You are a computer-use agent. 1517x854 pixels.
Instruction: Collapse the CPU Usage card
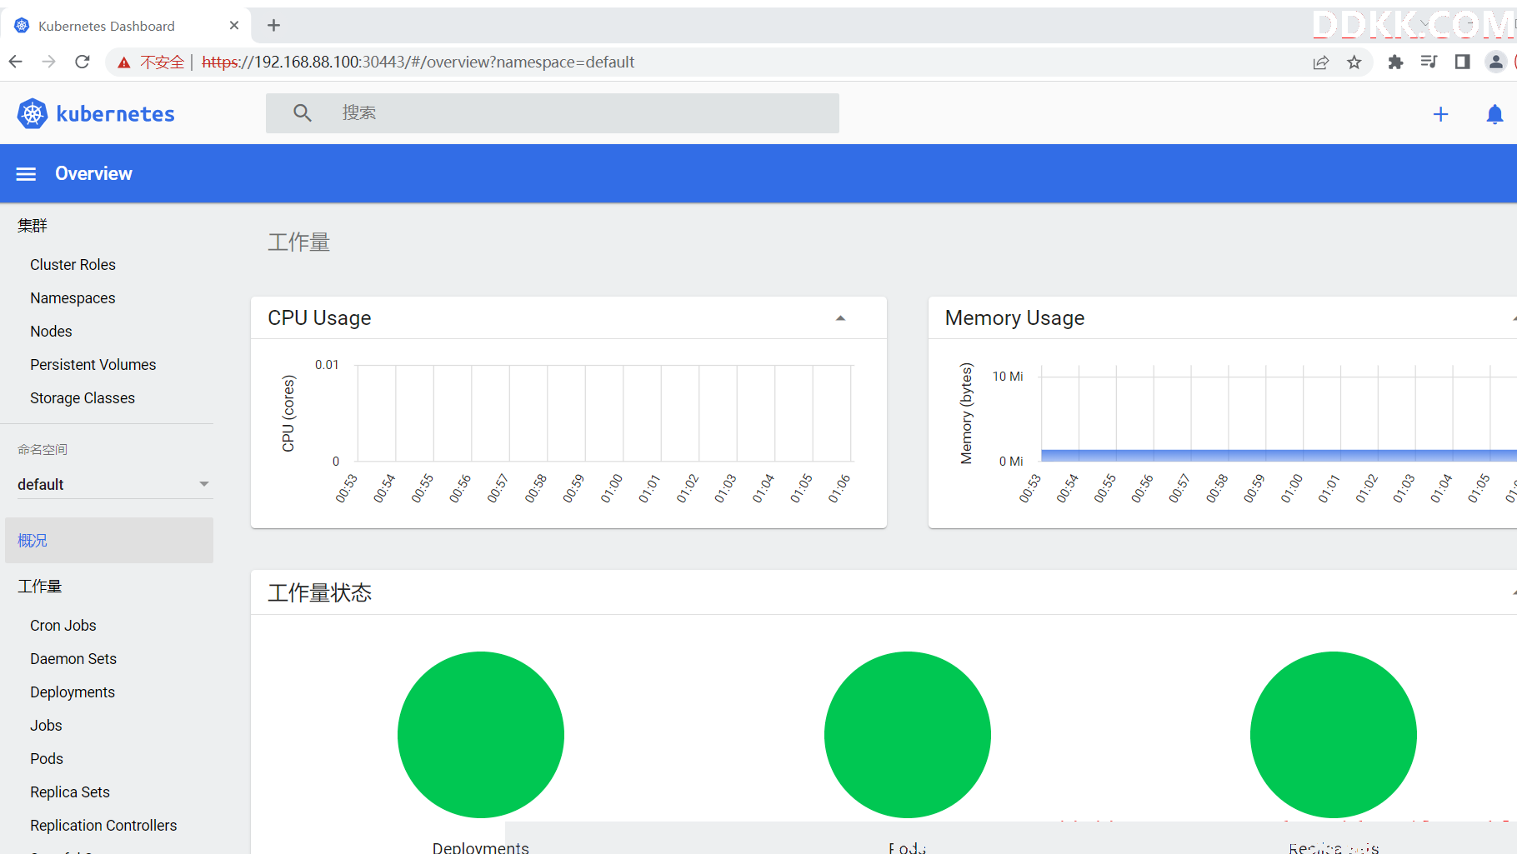(841, 318)
